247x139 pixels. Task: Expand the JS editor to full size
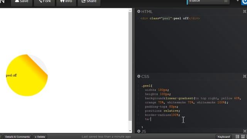244,131
